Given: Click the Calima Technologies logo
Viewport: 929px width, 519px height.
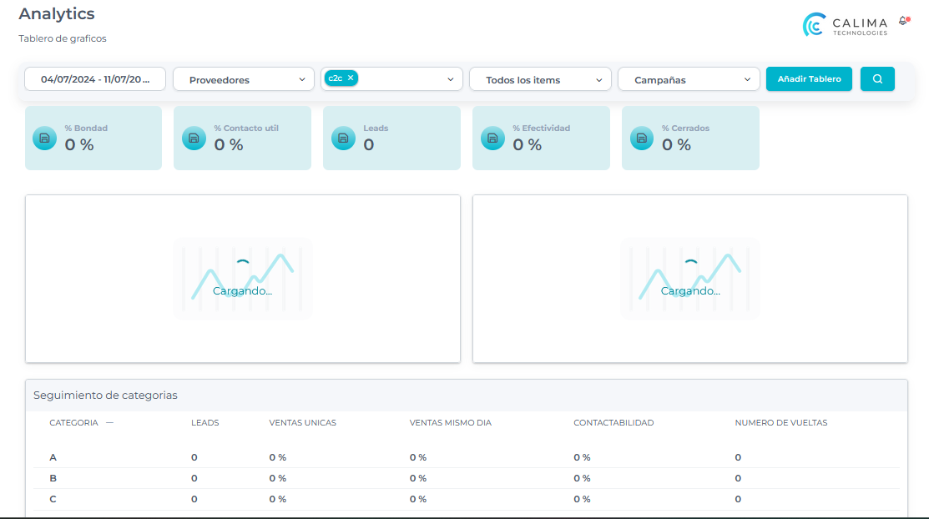Looking at the screenshot, I should tap(846, 25).
